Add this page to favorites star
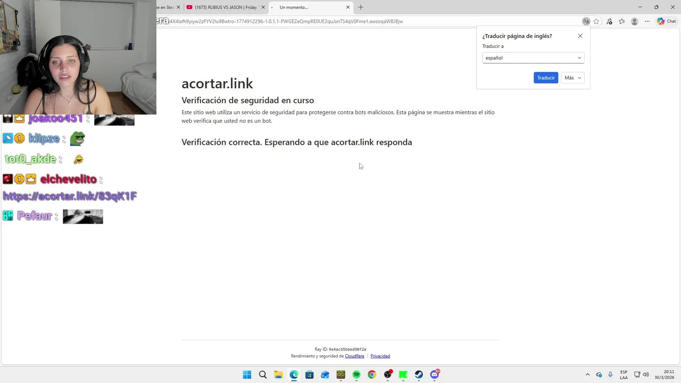Viewport: 681px width, 383px height. (x=596, y=21)
